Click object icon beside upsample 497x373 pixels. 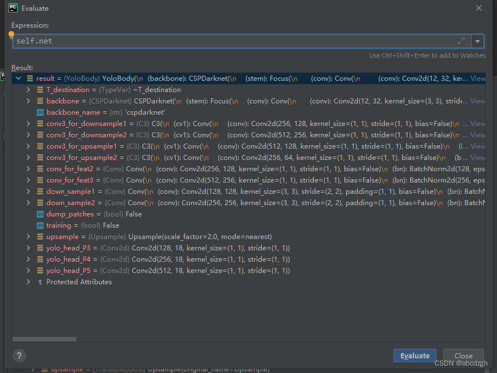pos(40,237)
